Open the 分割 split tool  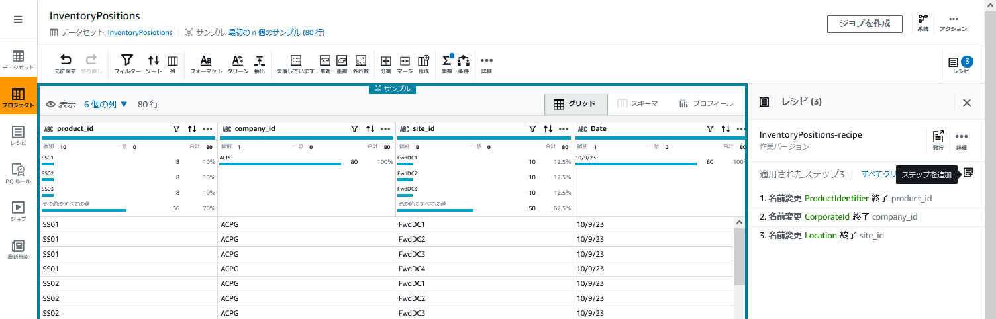(x=386, y=64)
